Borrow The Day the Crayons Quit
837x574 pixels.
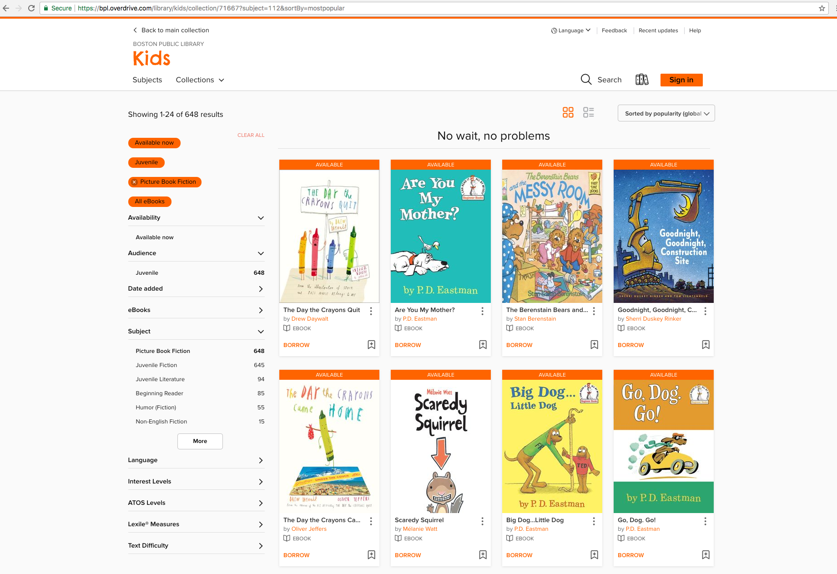296,345
